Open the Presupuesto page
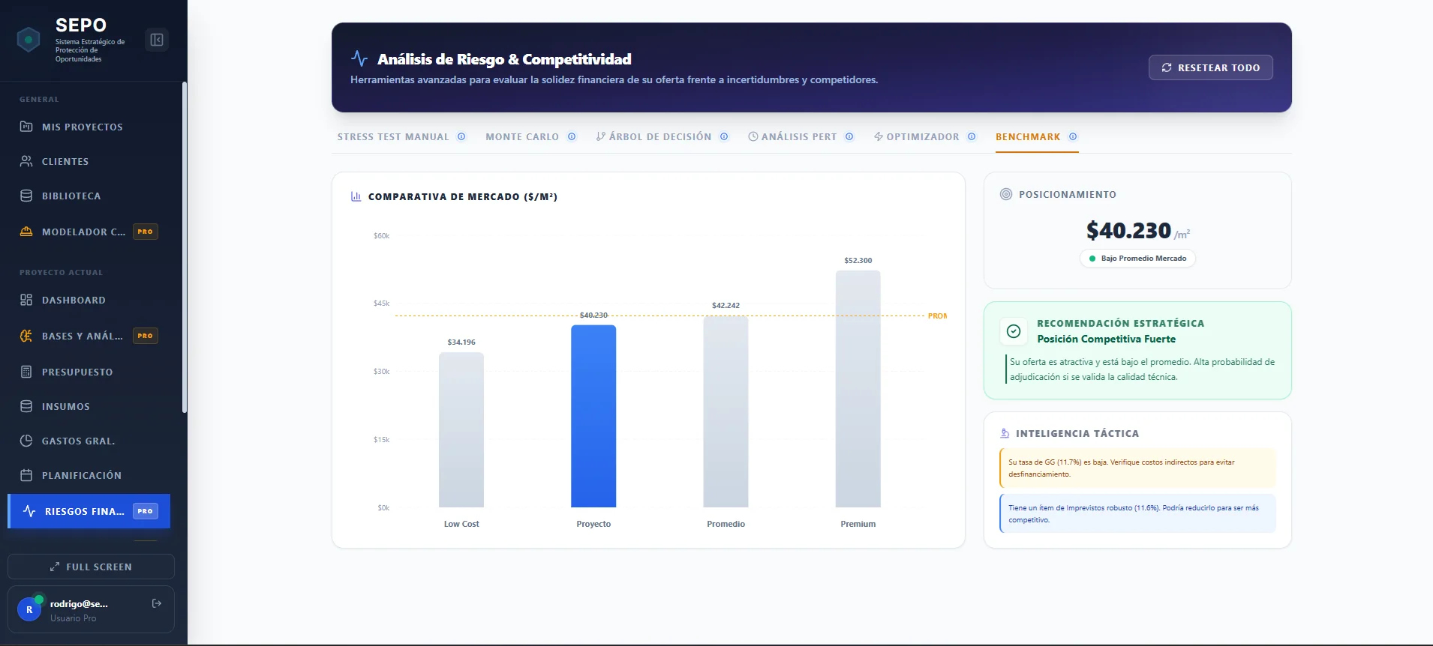 coord(77,372)
